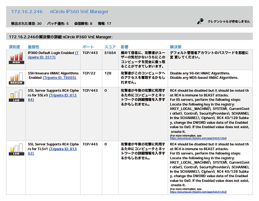Click score 0 in the TLSv1 row

[106, 144]
